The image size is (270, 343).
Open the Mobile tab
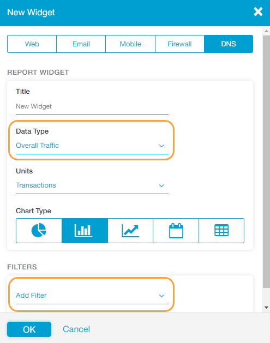coord(130,44)
